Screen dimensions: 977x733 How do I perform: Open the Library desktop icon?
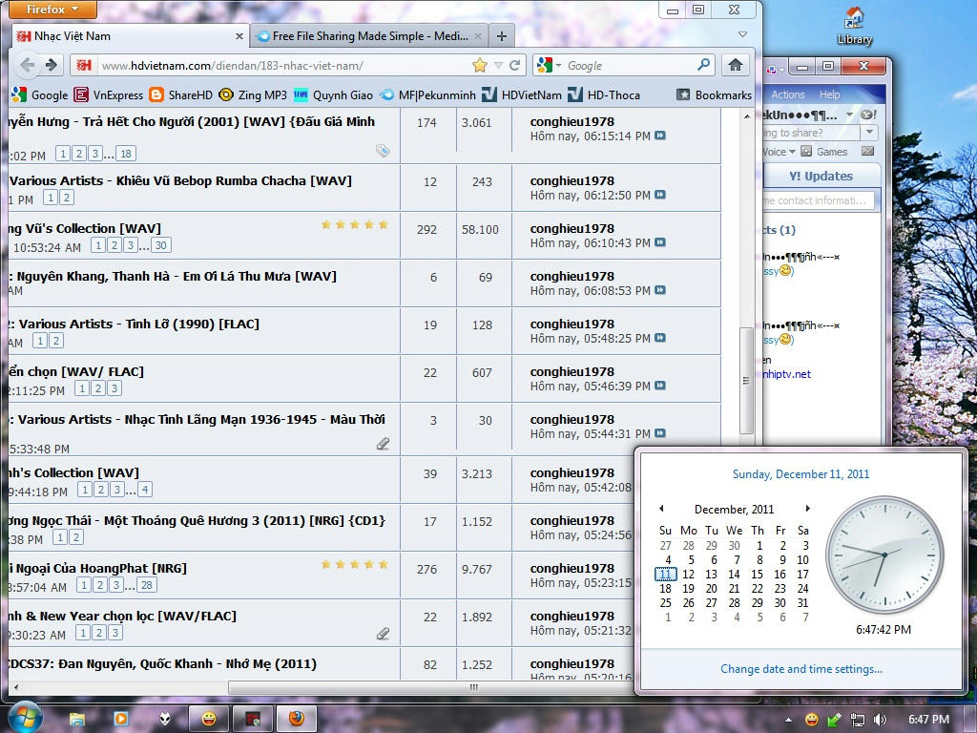(854, 26)
